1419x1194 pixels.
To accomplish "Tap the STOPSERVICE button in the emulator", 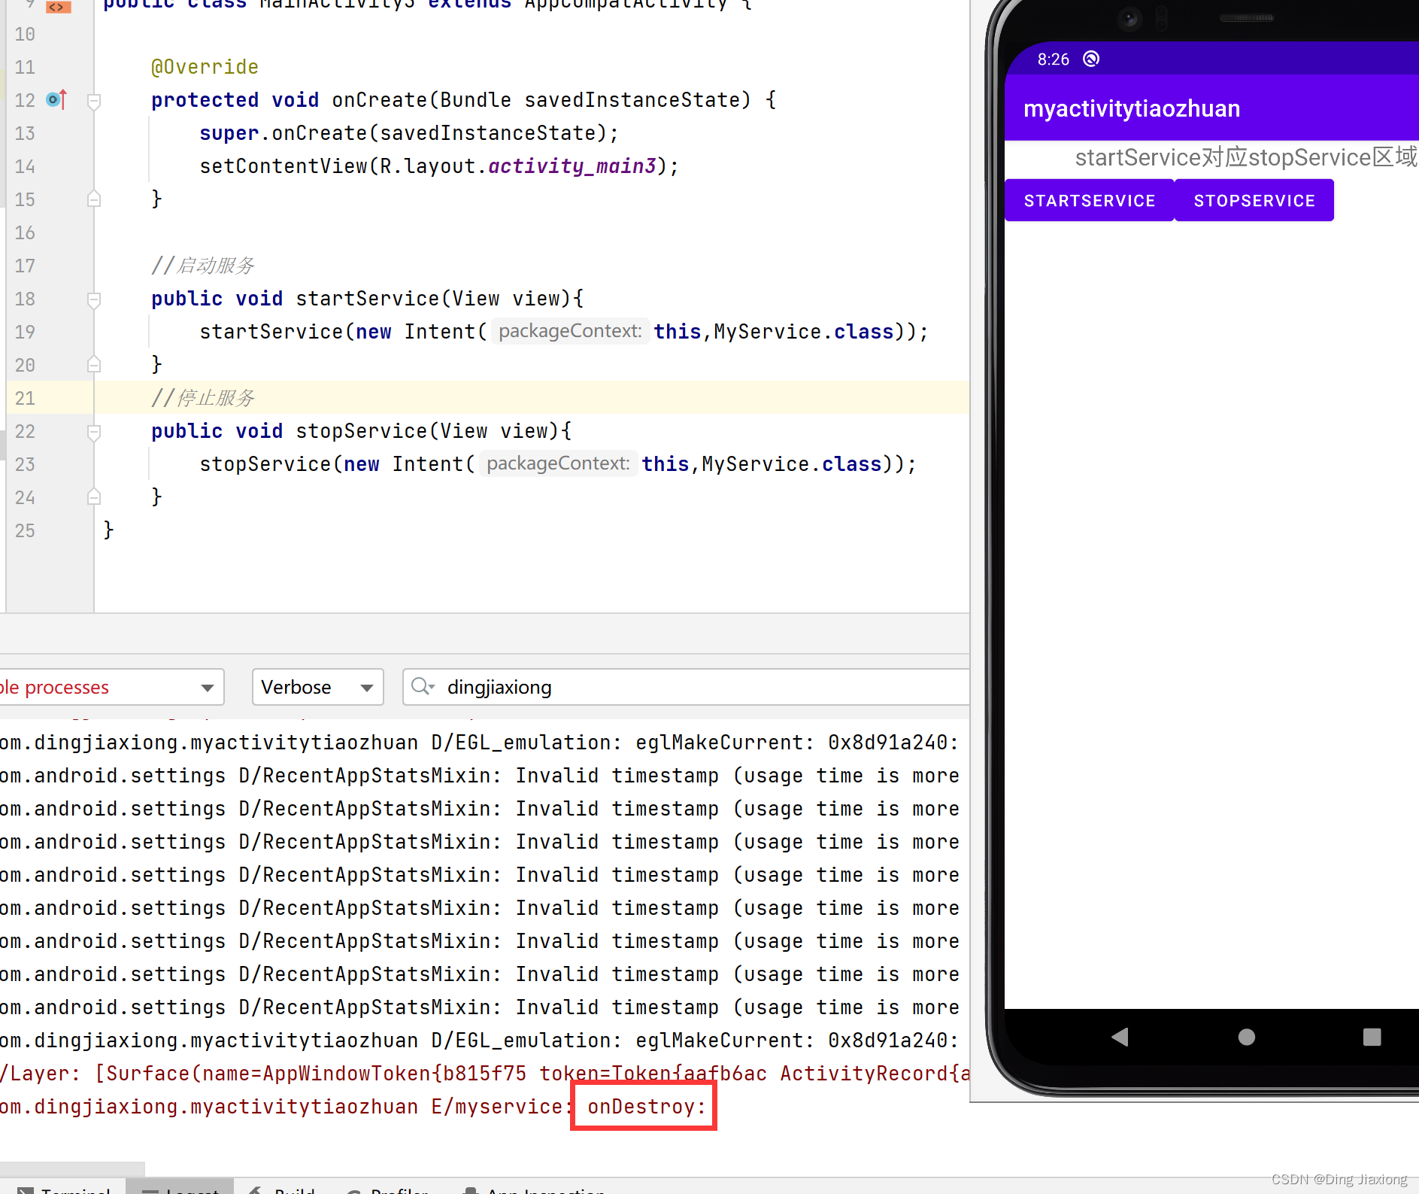I will [x=1254, y=200].
